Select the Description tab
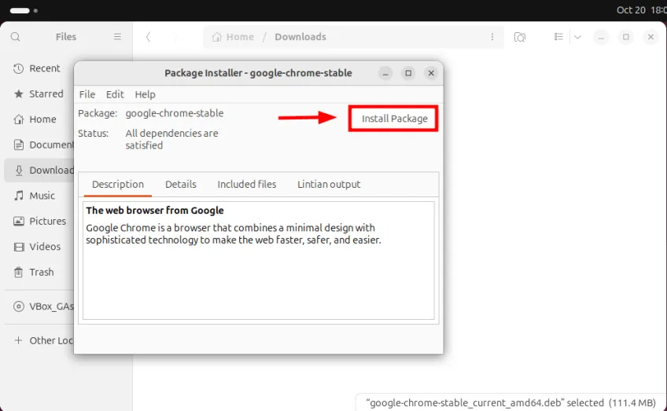 [x=118, y=184]
